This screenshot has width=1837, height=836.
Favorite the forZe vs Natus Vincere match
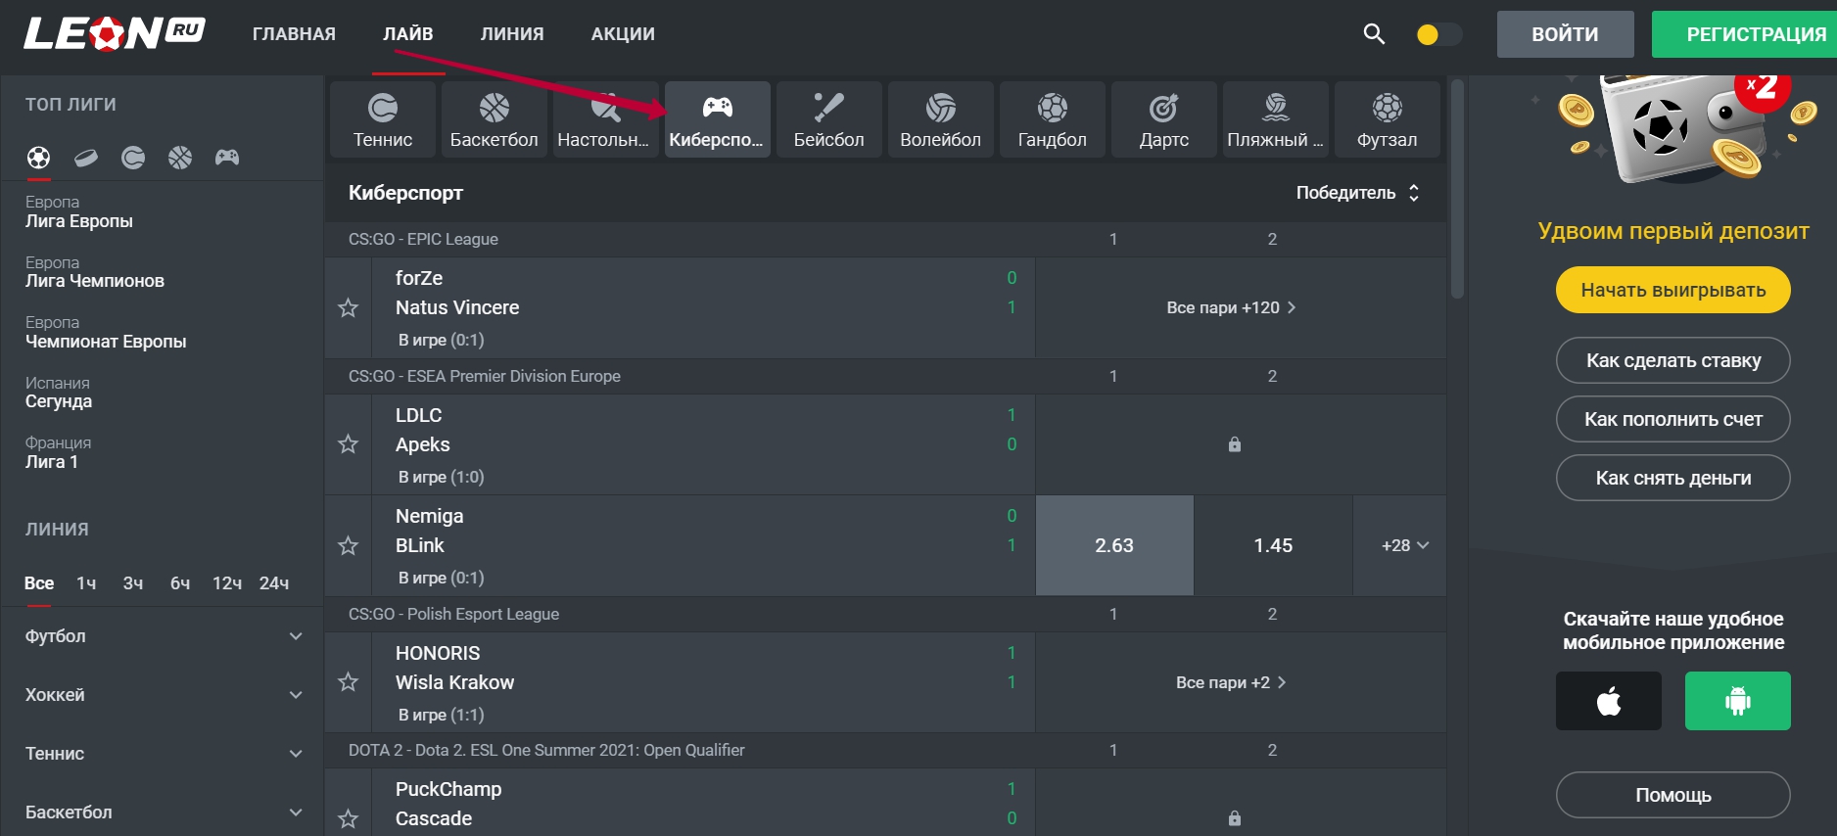click(x=348, y=308)
